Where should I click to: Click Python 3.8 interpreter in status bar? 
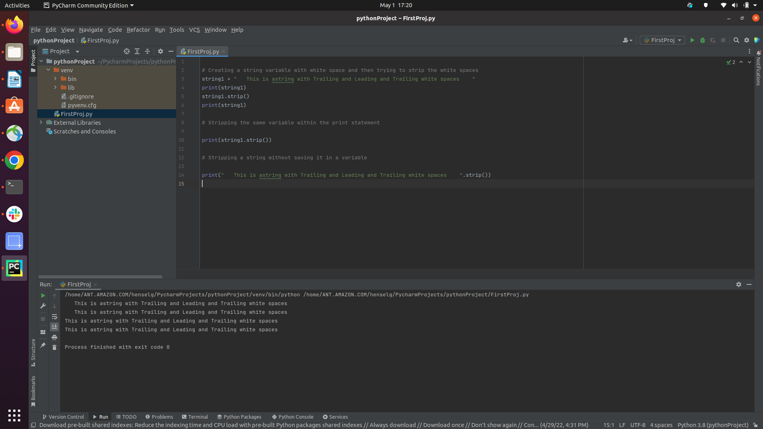(x=713, y=425)
